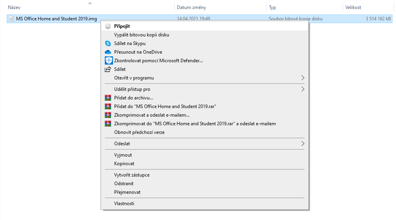
Task: Click the disc icon beside Připojit
Action: [108, 26]
